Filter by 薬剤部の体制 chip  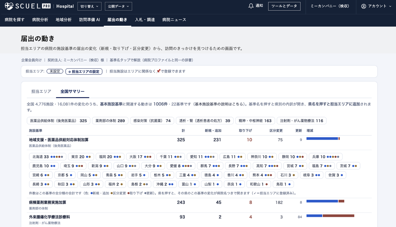click(x=110, y=121)
